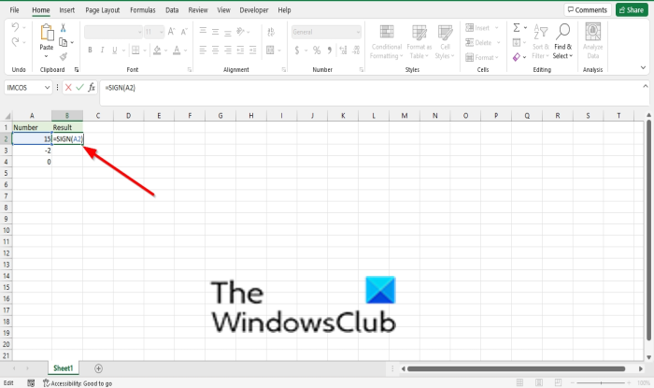The image size is (654, 388).
Task: Toggle Wrap Text
Action: 271,32
